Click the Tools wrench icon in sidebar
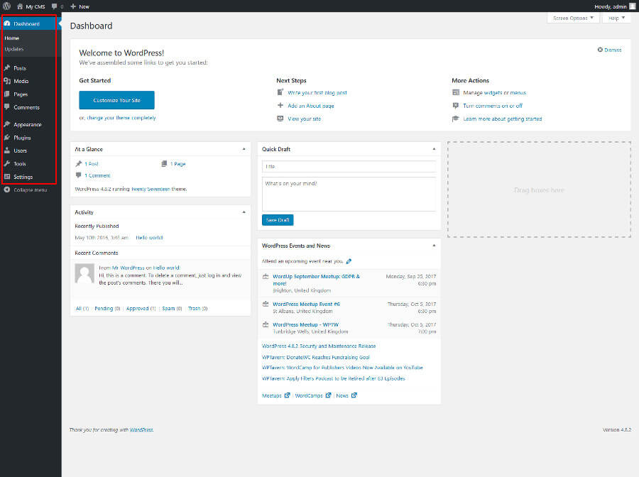This screenshot has width=639, height=477. 7,164
